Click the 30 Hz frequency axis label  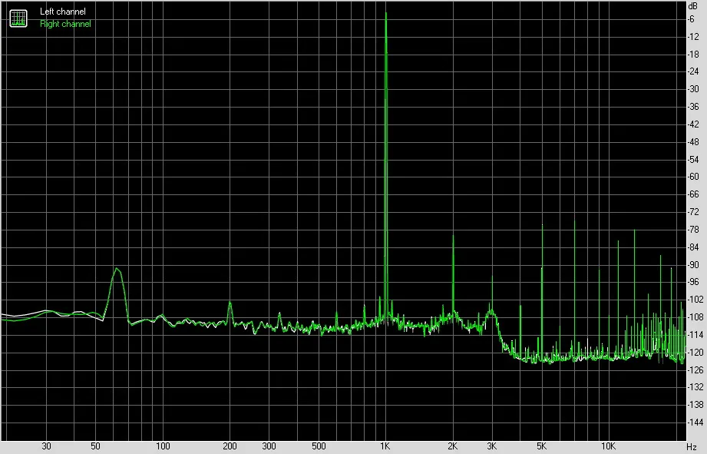tap(46, 446)
